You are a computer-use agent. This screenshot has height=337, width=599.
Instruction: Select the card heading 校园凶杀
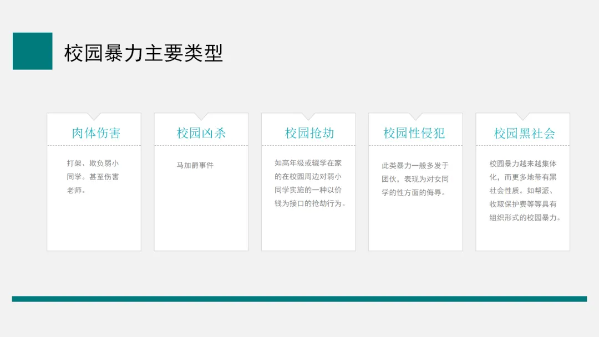(201, 133)
